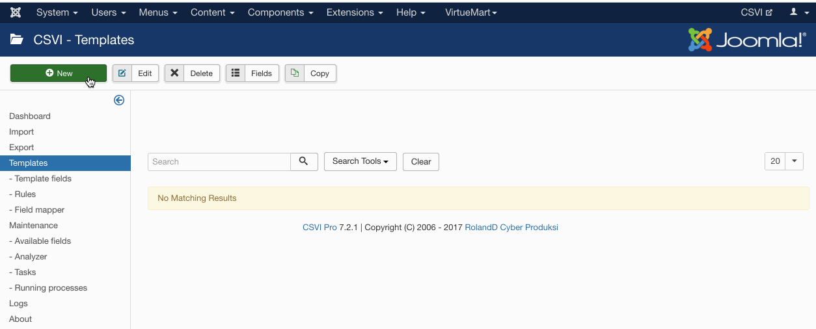Open the Menus dropdown menu

[x=157, y=12]
